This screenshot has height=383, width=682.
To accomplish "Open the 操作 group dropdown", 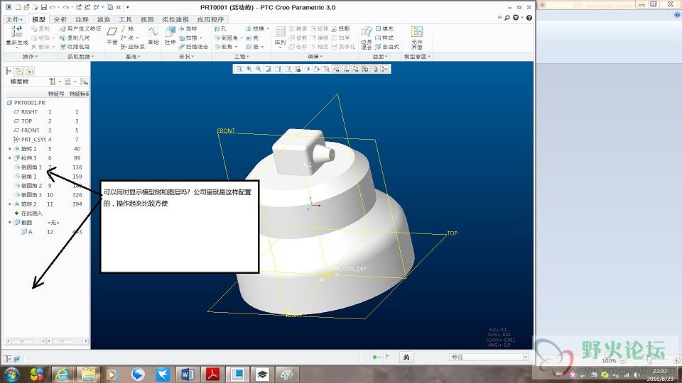I will (x=31, y=57).
